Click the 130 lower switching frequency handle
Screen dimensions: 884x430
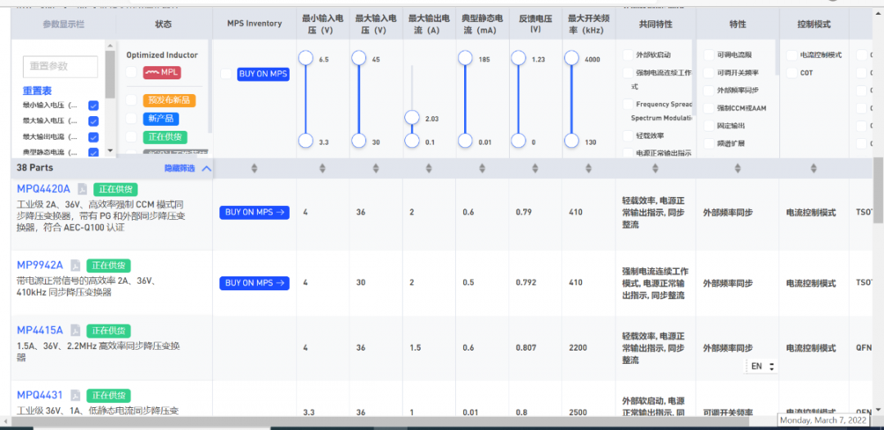tap(571, 141)
